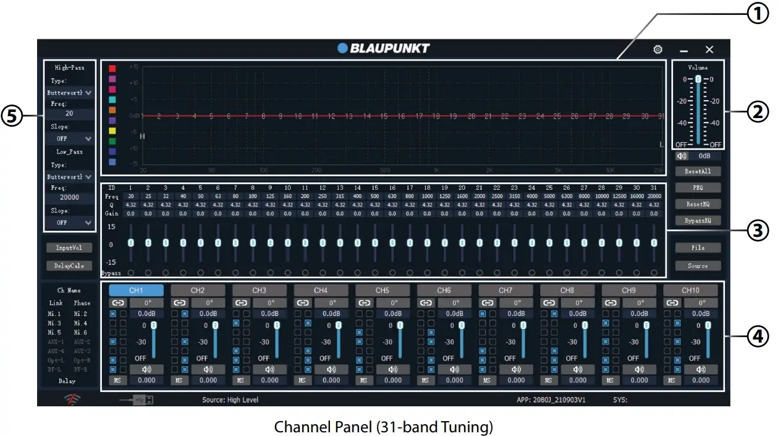
Task: Click the crossed-out Wi-Fi status icon
Action: click(x=71, y=400)
